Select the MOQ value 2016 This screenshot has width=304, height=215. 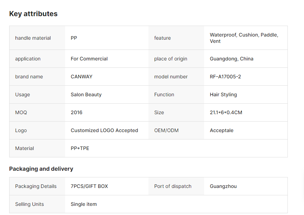click(x=76, y=112)
